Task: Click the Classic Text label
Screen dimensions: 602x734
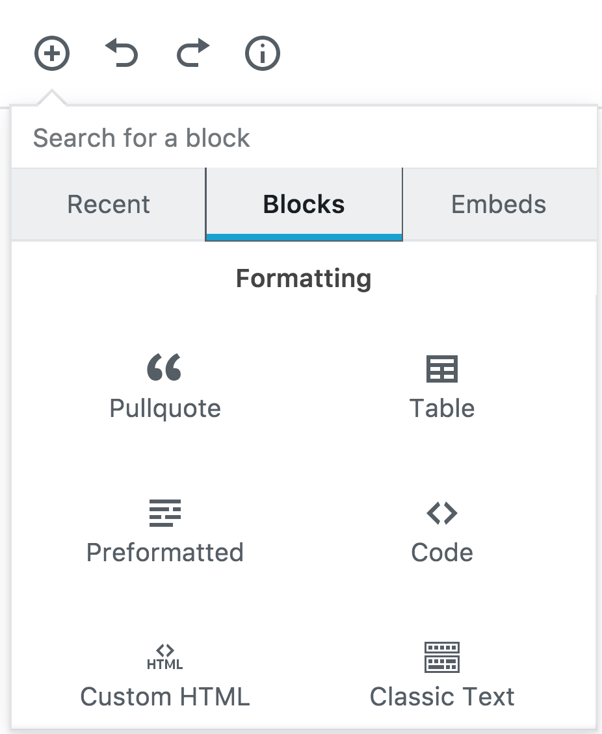Action: point(442,696)
